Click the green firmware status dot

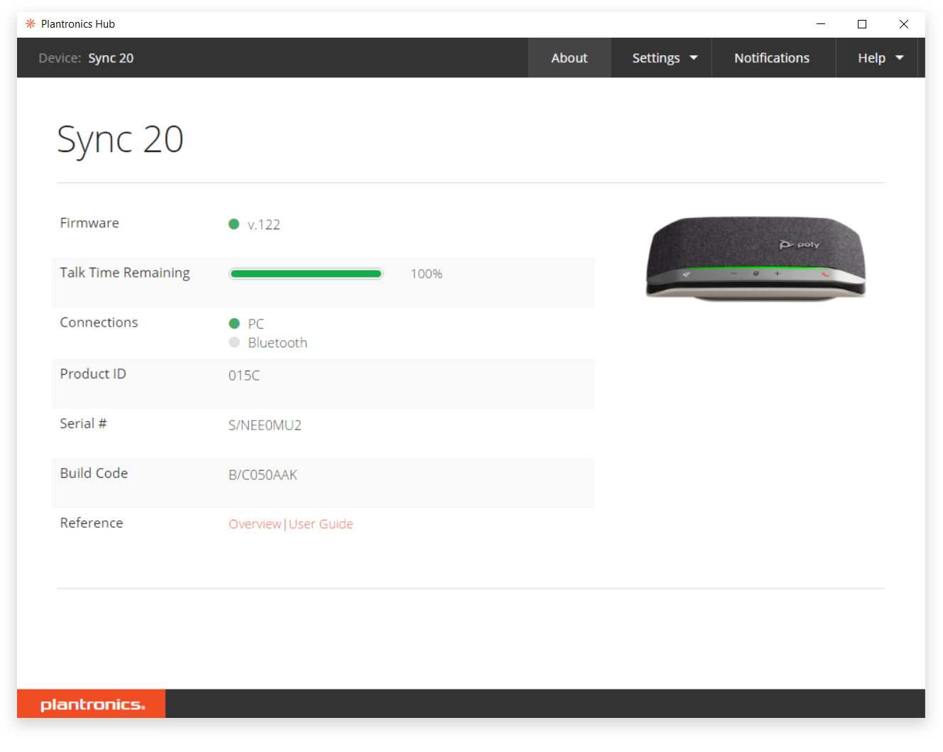point(234,224)
